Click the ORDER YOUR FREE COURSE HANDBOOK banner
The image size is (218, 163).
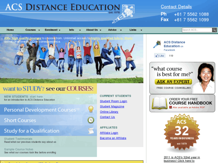(182, 103)
